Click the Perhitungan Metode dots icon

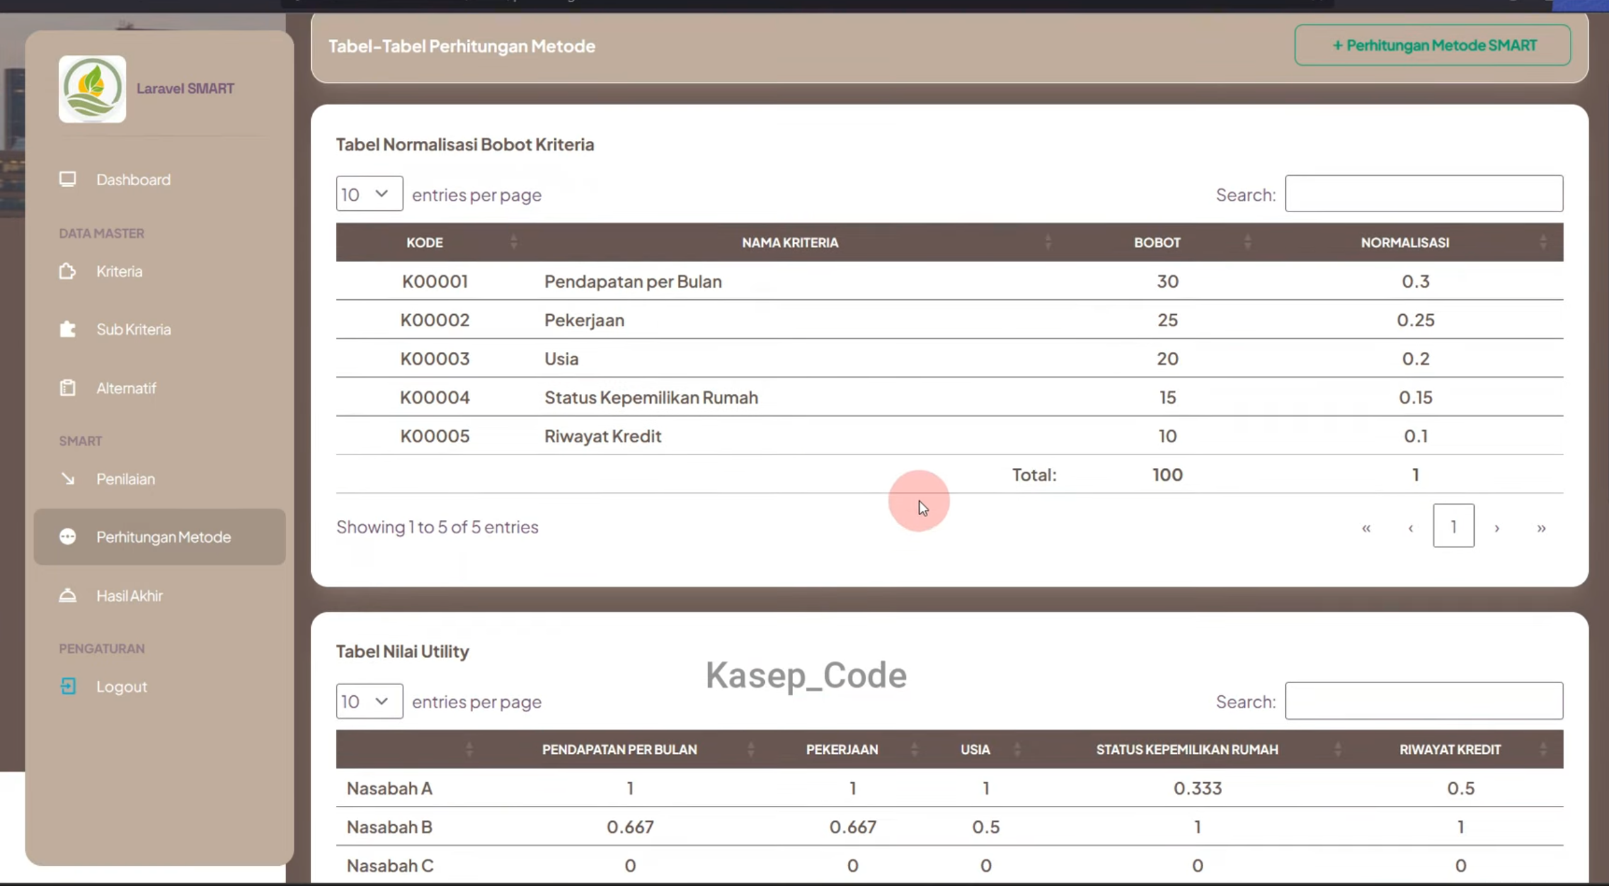67,537
